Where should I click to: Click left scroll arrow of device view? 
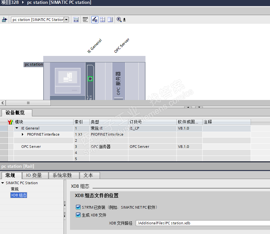point(3,103)
